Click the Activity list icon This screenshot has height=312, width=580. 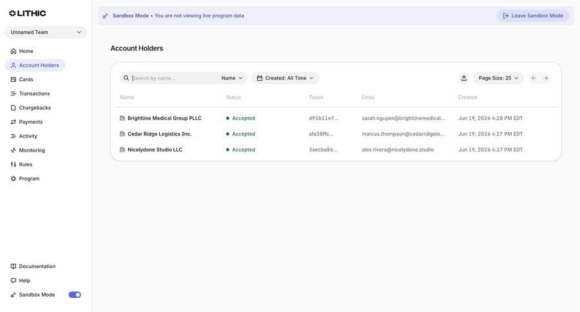(x=14, y=136)
